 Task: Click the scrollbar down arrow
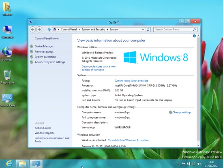[198, 145]
